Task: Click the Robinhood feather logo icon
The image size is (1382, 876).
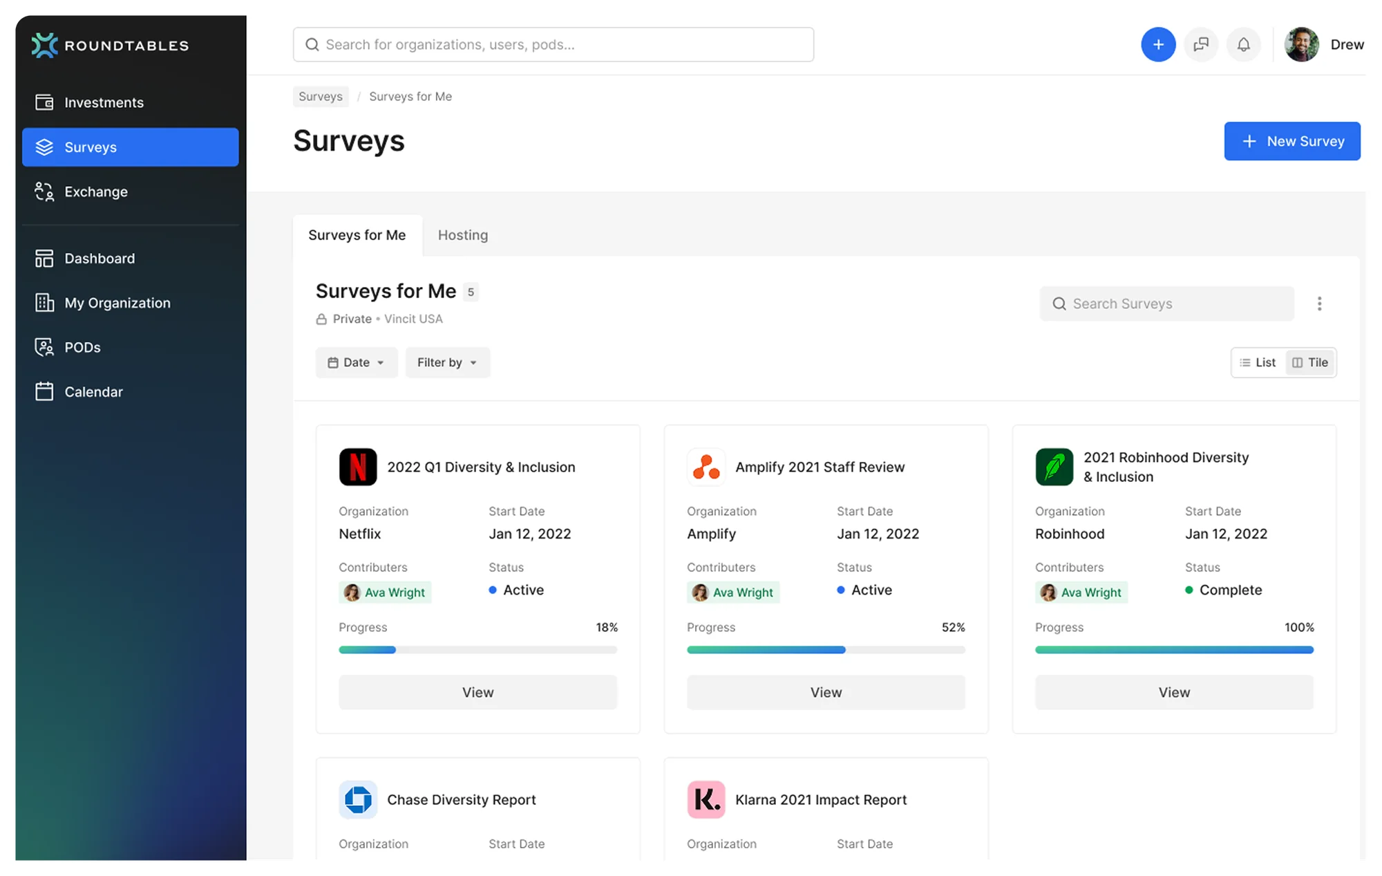Action: pos(1054,467)
